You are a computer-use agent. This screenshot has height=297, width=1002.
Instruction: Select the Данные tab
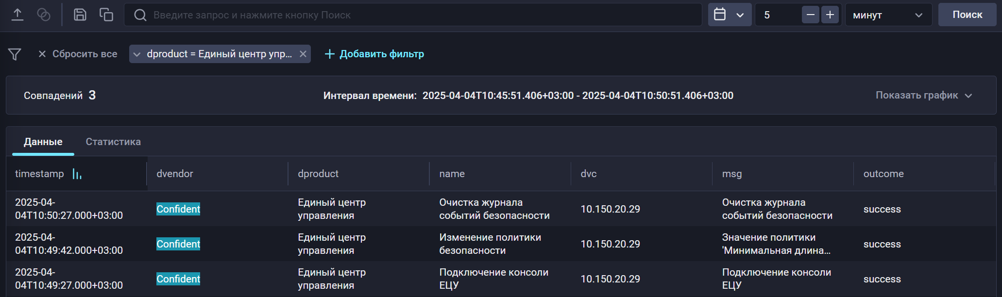43,142
